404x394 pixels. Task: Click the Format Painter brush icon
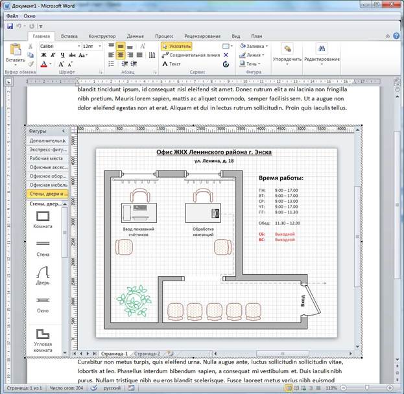click(x=30, y=64)
